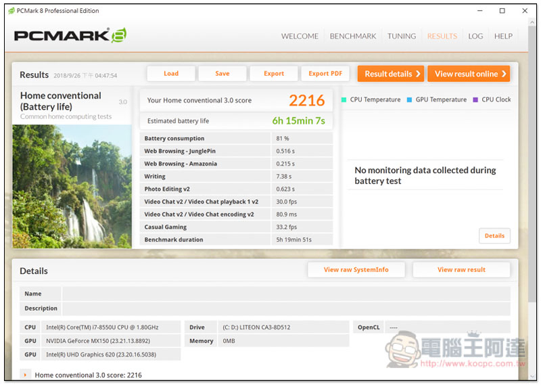The width and height of the screenshot is (541, 385).
Task: Click Video Chat encoding v2 row
Action: [x=236, y=214]
